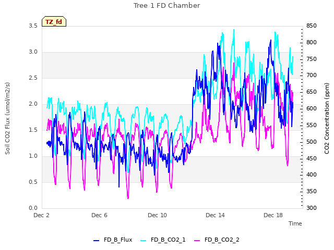Click the 1.5 left axis tick label
Image resolution: width=334 pixels, height=250 pixels.
(x=33, y=130)
